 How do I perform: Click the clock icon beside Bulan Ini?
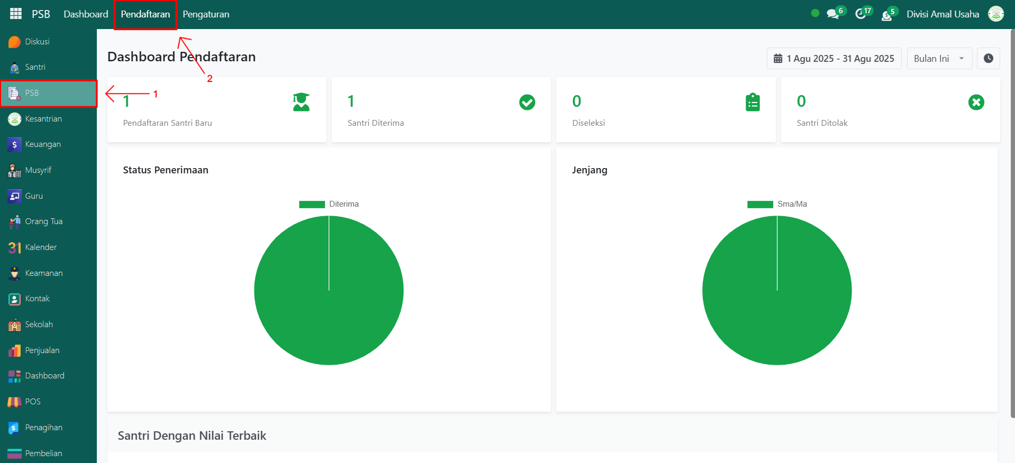pos(988,59)
